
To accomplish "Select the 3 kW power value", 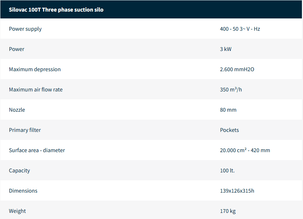I will click(225, 49).
